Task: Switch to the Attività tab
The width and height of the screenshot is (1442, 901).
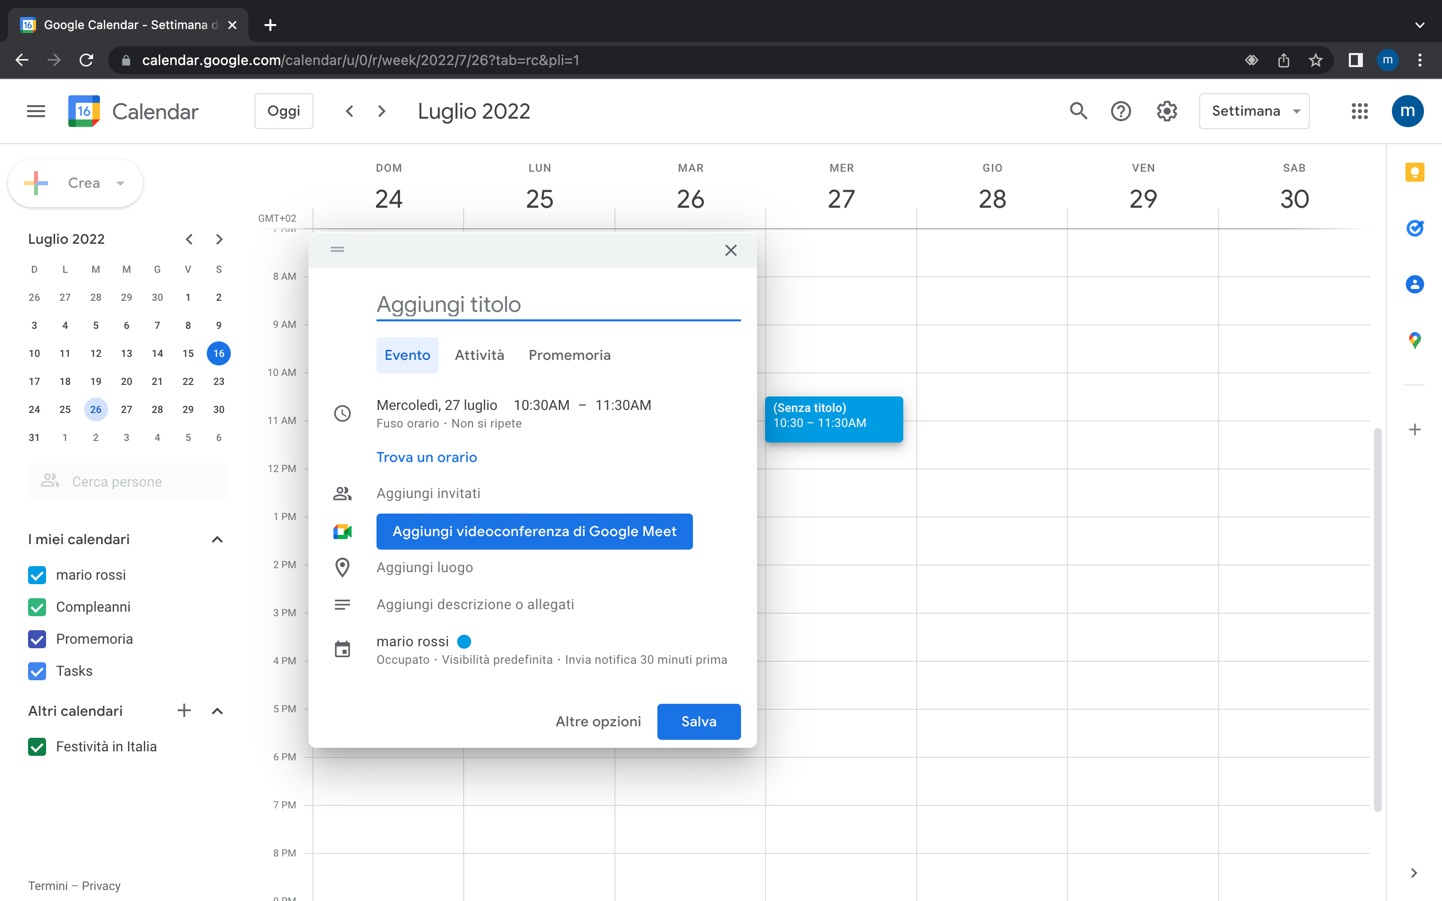Action: point(479,354)
